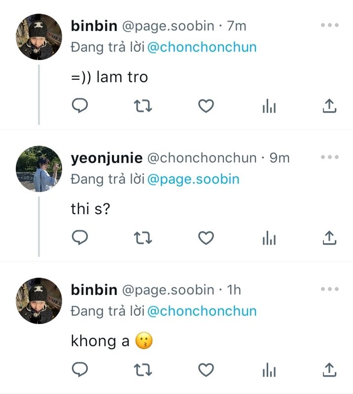Open more options on yeonjunie's tweet
The width and height of the screenshot is (353, 394).
[x=329, y=158]
